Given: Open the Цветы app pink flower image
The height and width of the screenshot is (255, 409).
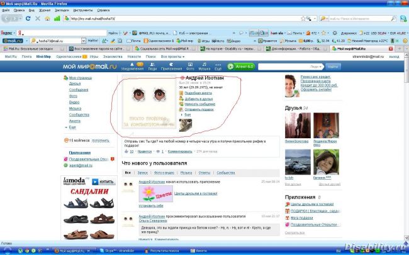Looking at the screenshot, I should tap(155, 193).
